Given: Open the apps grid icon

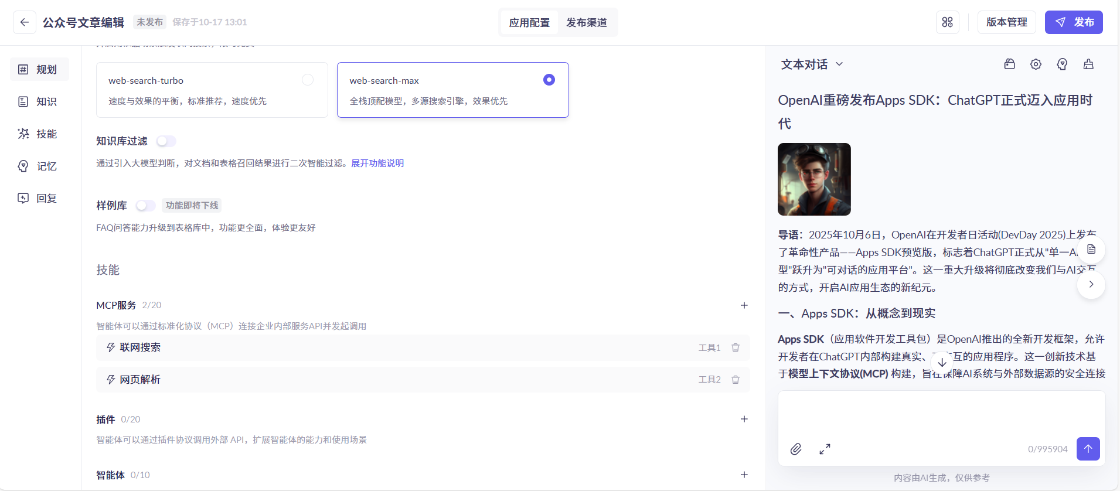Looking at the screenshot, I should [x=947, y=22].
